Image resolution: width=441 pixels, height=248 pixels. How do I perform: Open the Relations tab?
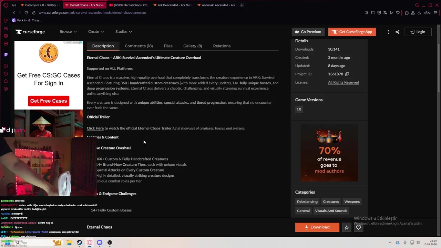point(222,46)
